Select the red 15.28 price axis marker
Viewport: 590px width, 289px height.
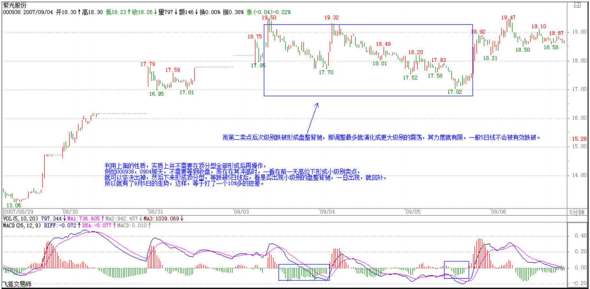(580, 139)
